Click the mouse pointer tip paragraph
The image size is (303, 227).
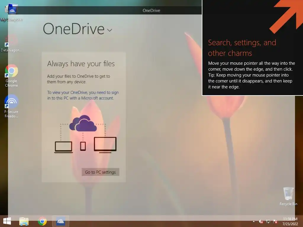252,75
